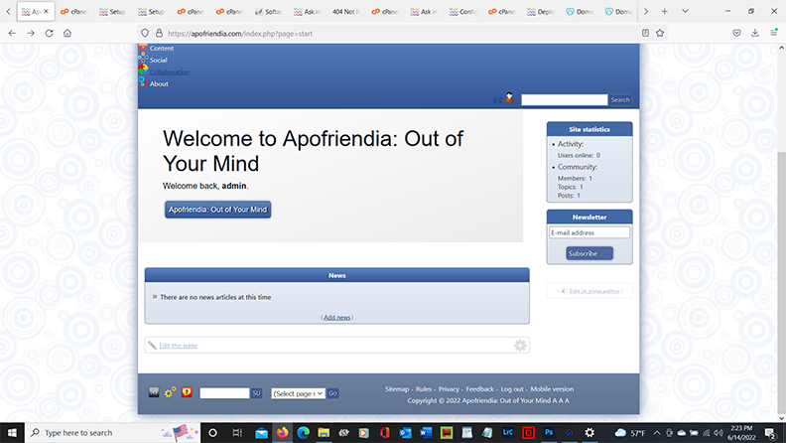Viewport: 786px width, 443px height.
Task: Focus the browser address bar
Action: pos(401,33)
